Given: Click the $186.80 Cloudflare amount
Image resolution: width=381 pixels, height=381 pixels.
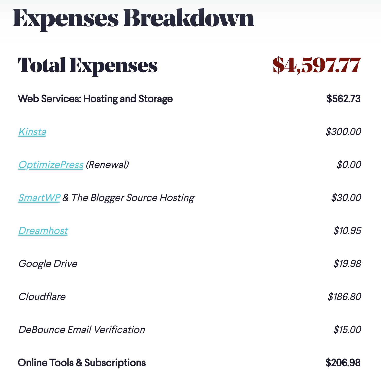Looking at the screenshot, I should click(344, 297).
